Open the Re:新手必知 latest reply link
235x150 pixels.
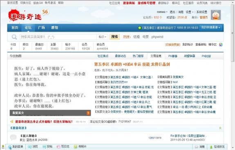click(188, 136)
